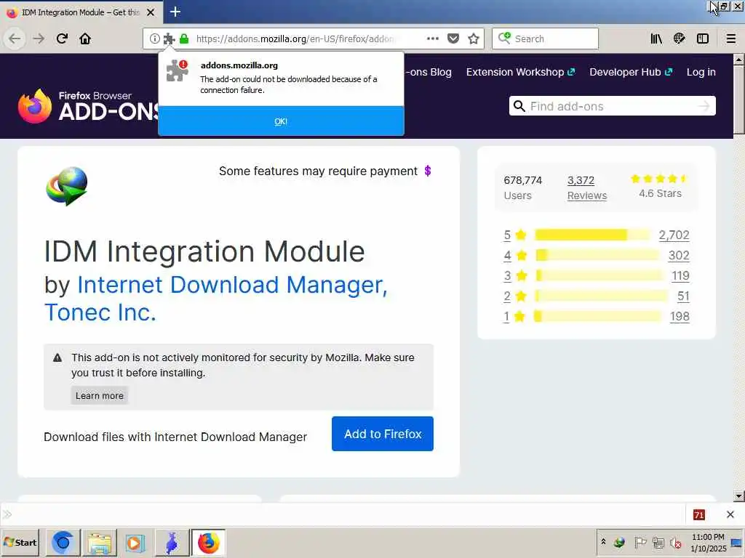This screenshot has width=745, height=558.
Task: Open the 3,372 Reviews link
Action: point(587,188)
